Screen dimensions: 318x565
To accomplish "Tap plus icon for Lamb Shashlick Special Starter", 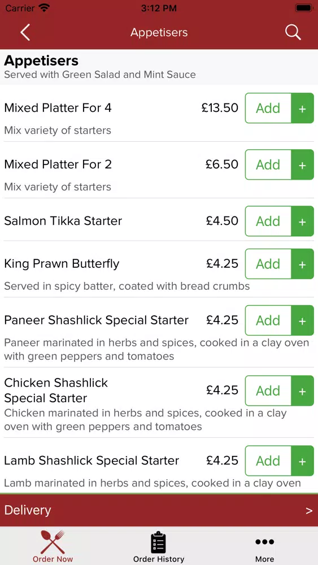I will pyautogui.click(x=303, y=461).
